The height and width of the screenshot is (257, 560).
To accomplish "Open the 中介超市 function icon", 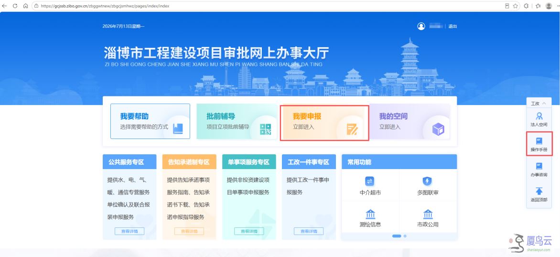I will pos(370,182).
